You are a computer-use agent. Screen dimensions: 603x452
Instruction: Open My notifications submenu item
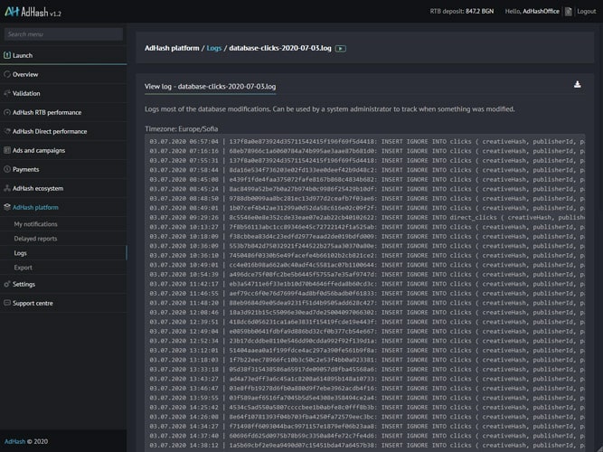click(x=35, y=224)
